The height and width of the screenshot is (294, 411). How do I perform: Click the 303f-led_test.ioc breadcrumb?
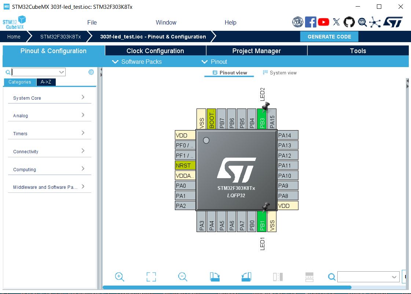click(153, 37)
